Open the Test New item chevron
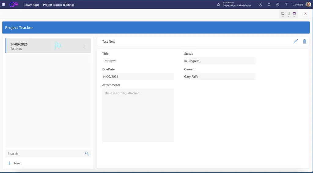This screenshot has height=173, width=313. point(84,47)
